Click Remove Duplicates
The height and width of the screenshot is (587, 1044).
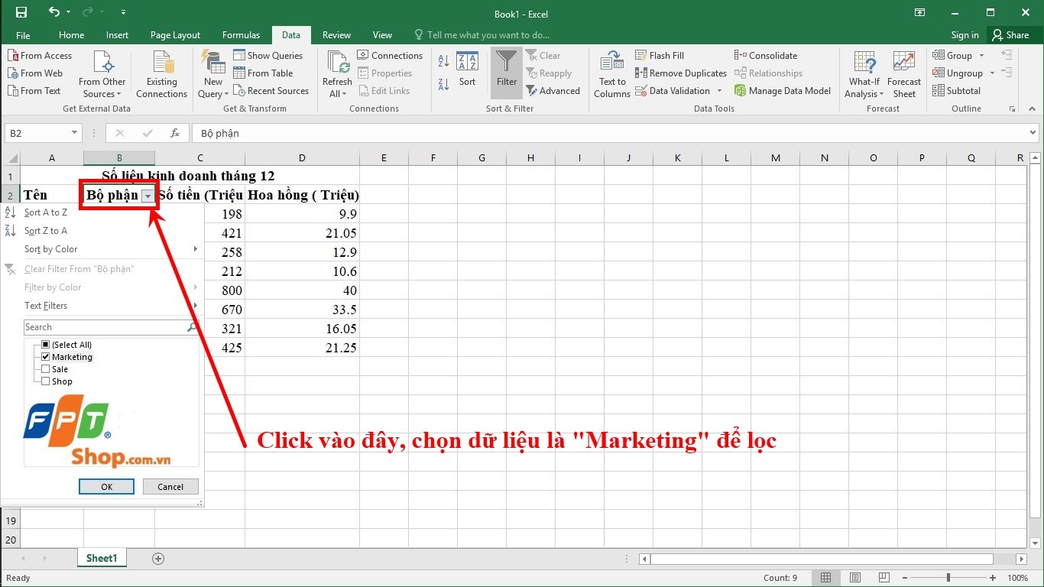[x=681, y=73]
